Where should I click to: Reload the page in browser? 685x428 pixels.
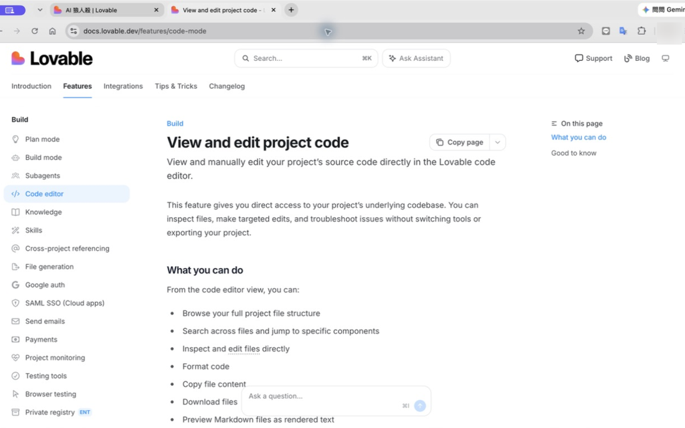click(35, 31)
